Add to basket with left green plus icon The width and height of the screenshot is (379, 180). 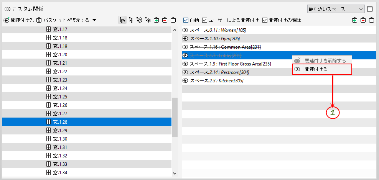point(157,20)
